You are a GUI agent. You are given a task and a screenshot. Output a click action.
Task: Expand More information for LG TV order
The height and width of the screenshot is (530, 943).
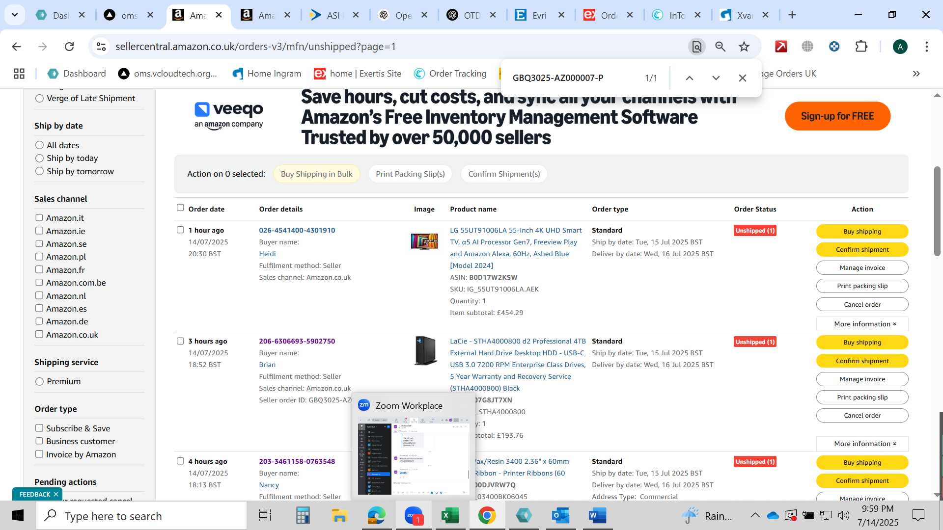pos(862,324)
